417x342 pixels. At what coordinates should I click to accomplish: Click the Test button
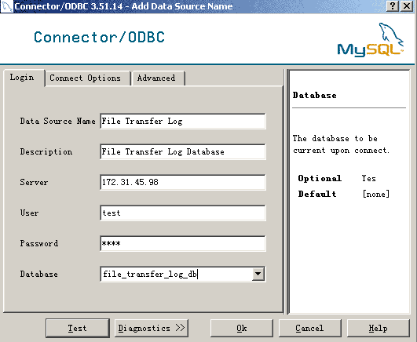tap(78, 328)
